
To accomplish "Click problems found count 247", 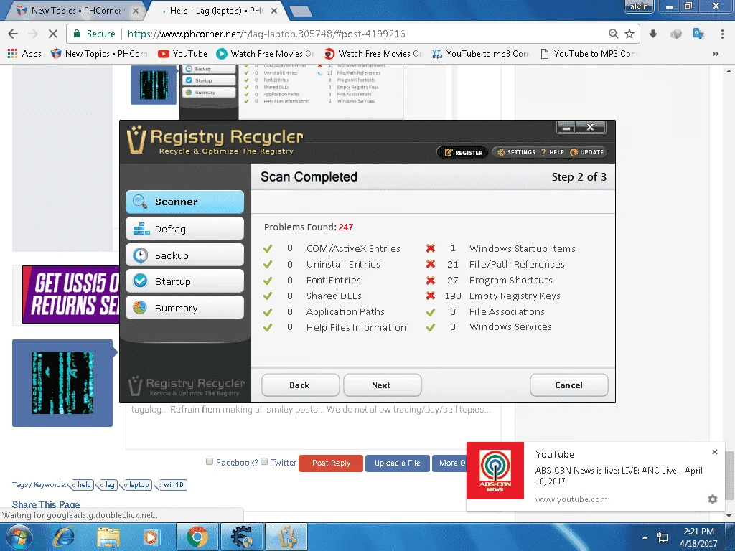I will click(x=346, y=227).
